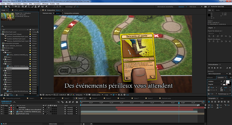This screenshot has width=232, height=125.
Task: Select the Puppet Pin tool
Action: click(46, 7)
